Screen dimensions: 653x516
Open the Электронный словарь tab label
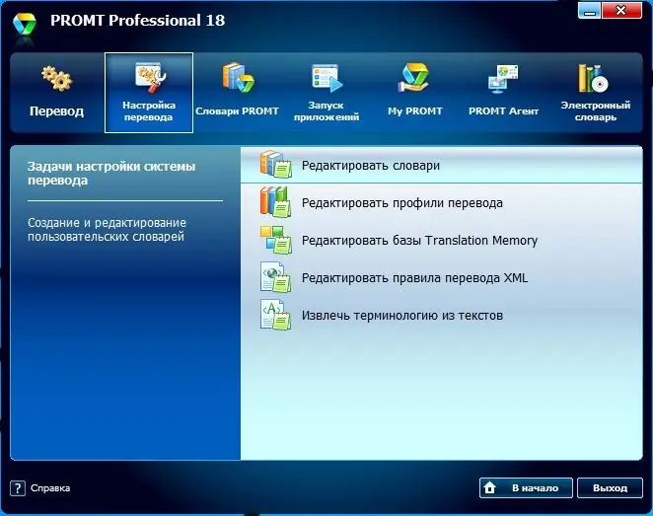point(596,111)
